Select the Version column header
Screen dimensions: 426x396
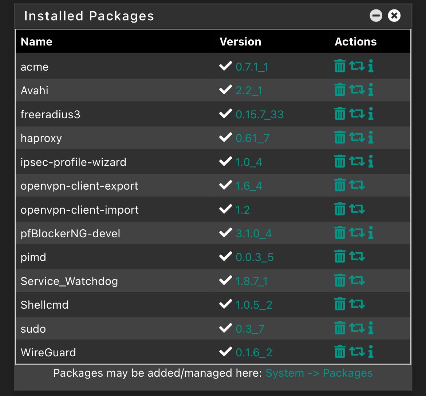(240, 41)
